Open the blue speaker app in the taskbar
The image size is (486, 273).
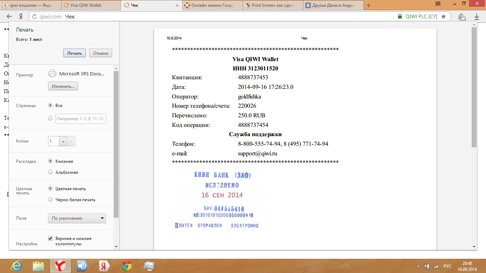point(82,266)
